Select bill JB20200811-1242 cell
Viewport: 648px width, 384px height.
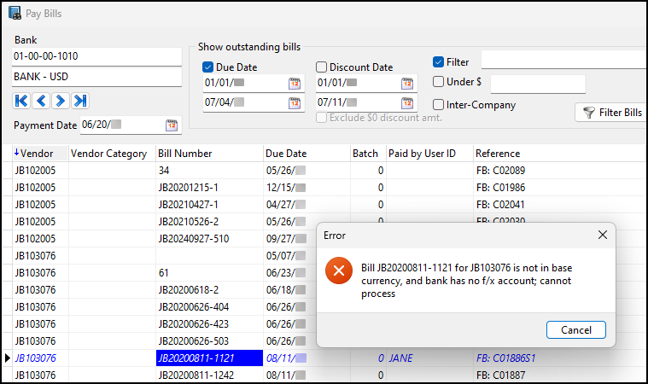209,375
